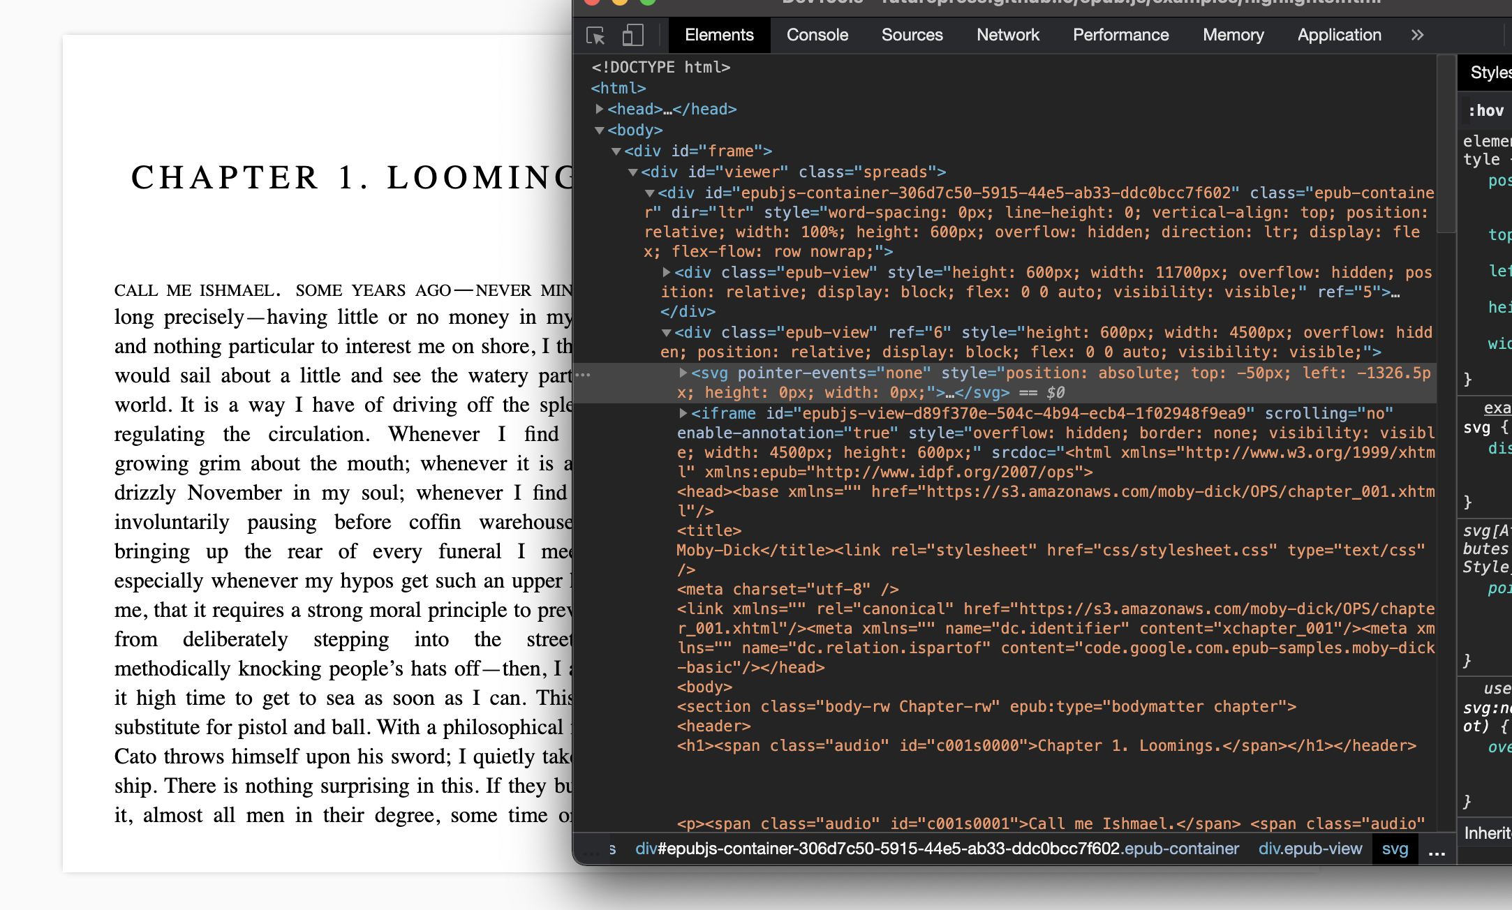Screen dimensions: 1512x910
Task: Open the Application panel
Action: 1339,35
